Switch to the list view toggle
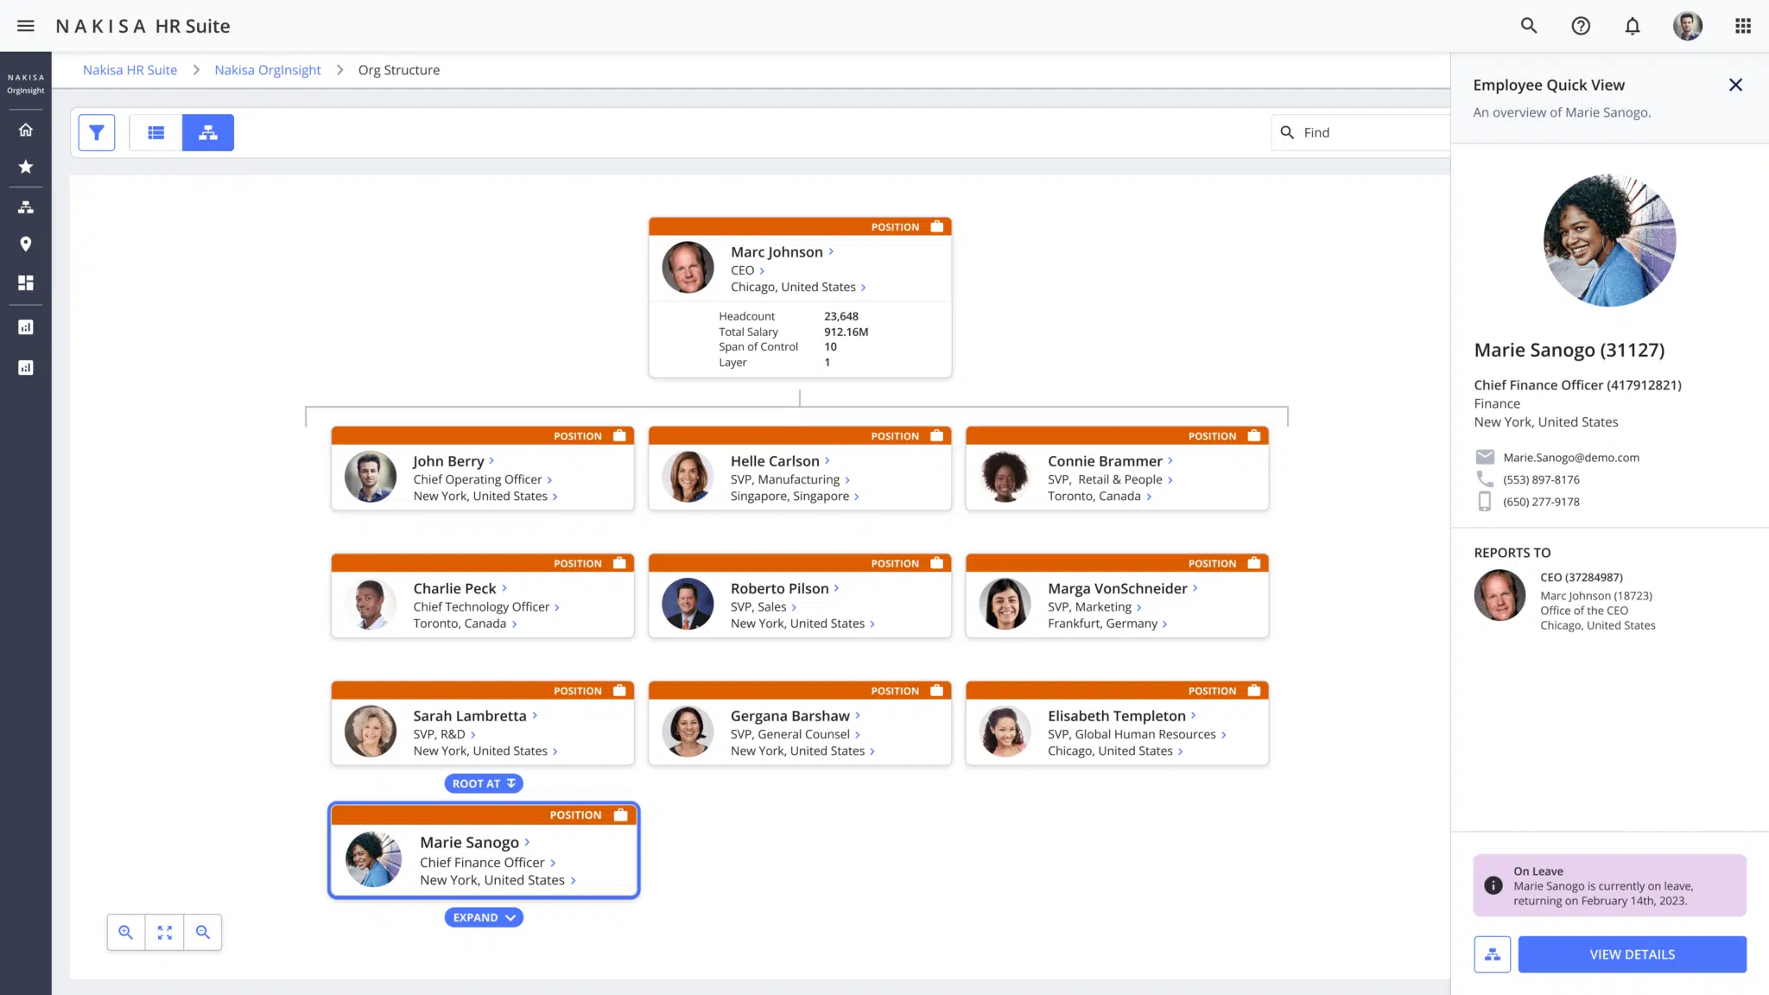1769x995 pixels. tap(156, 132)
